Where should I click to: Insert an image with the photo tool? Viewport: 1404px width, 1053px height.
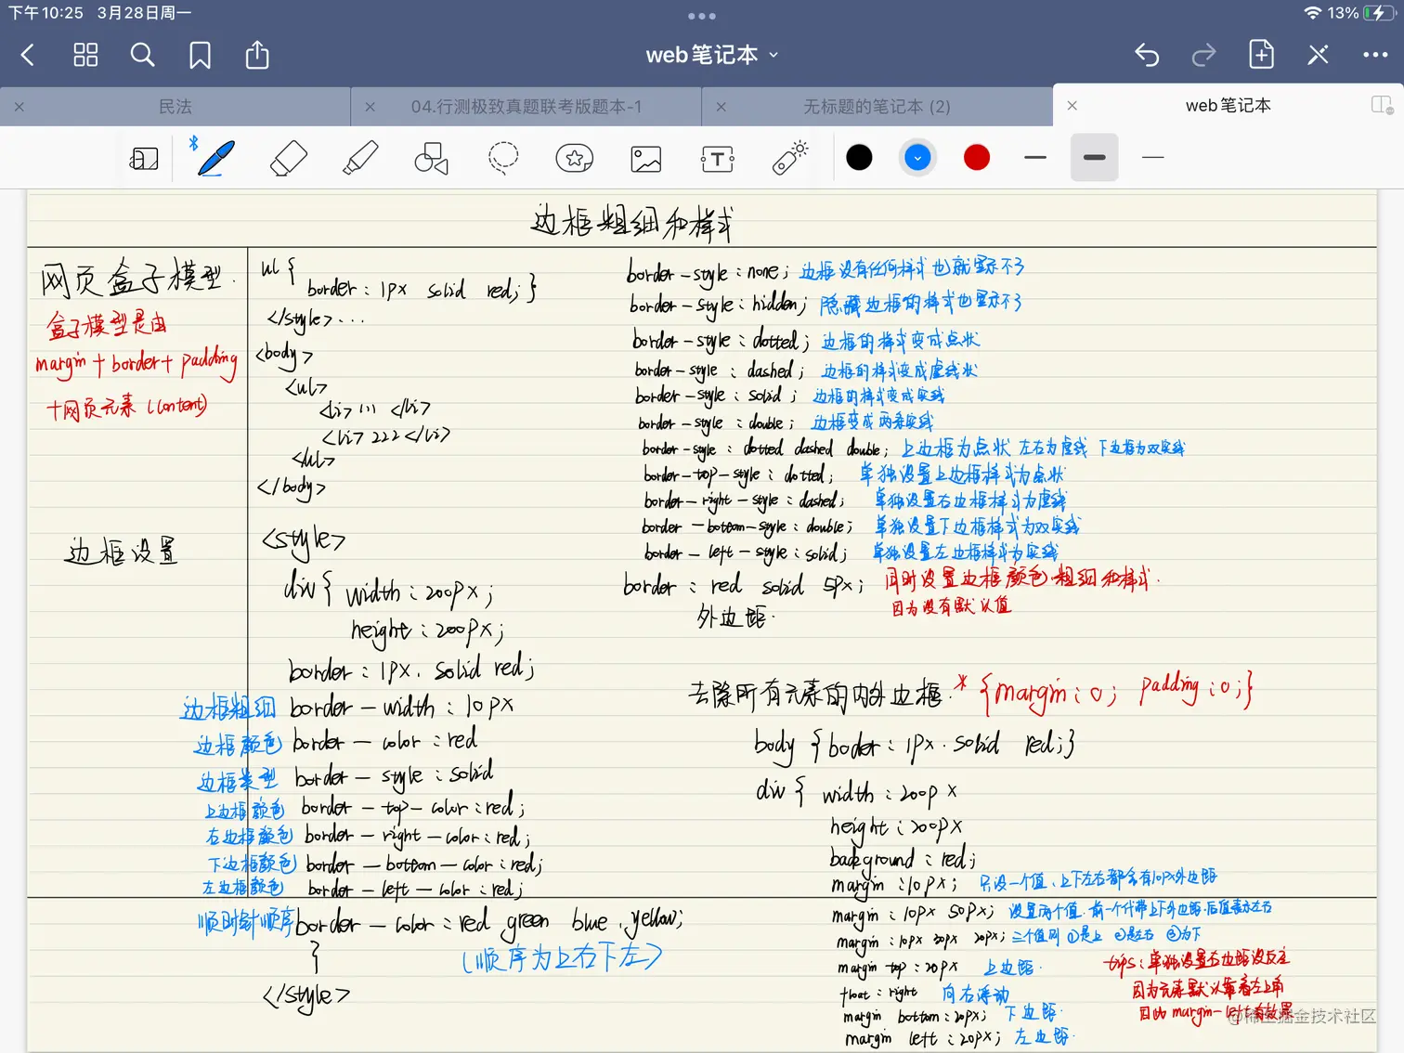point(646,159)
